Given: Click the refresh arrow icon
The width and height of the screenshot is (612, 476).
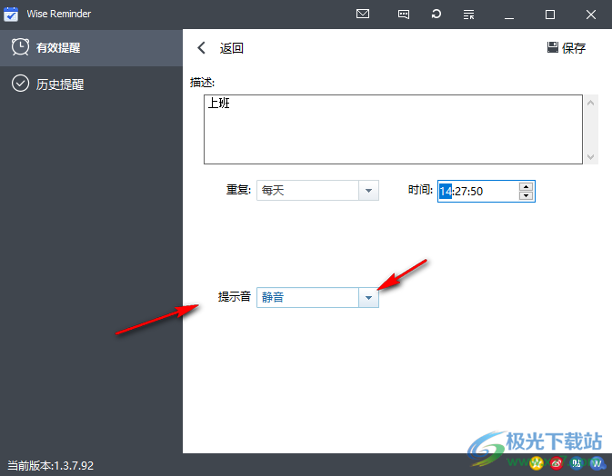Looking at the screenshot, I should (x=436, y=14).
